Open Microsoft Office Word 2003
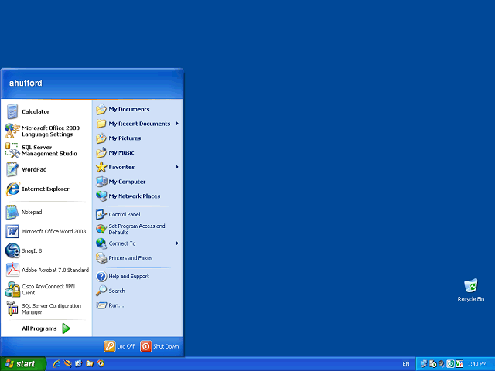 click(x=46, y=232)
